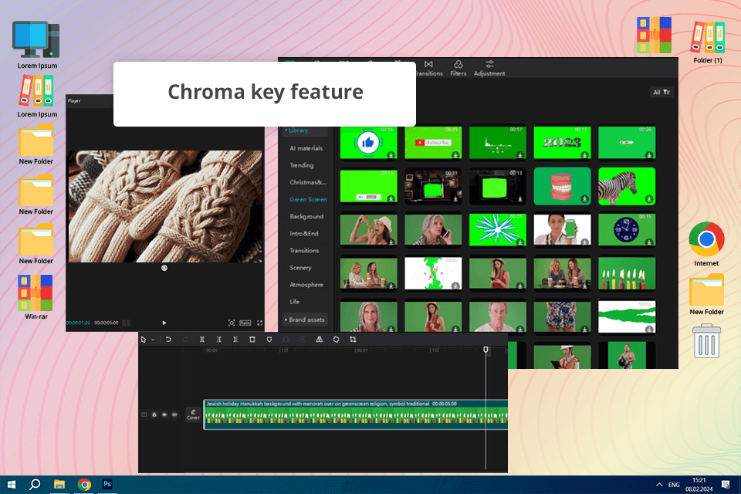The height and width of the screenshot is (494, 741).
Task: Open the Windows Start menu
Action: 12,485
